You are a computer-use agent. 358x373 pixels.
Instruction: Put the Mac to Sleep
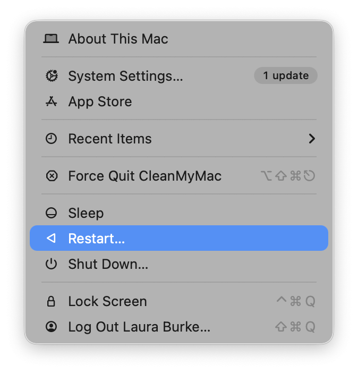coord(86,213)
